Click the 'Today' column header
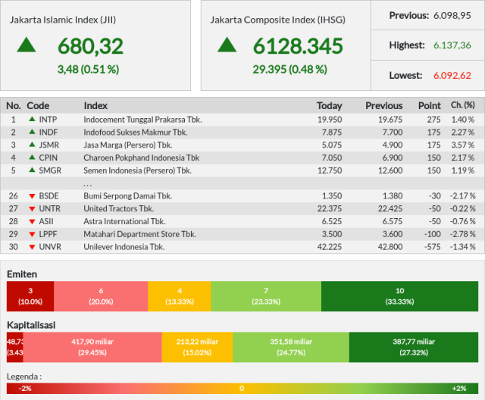 [330, 106]
